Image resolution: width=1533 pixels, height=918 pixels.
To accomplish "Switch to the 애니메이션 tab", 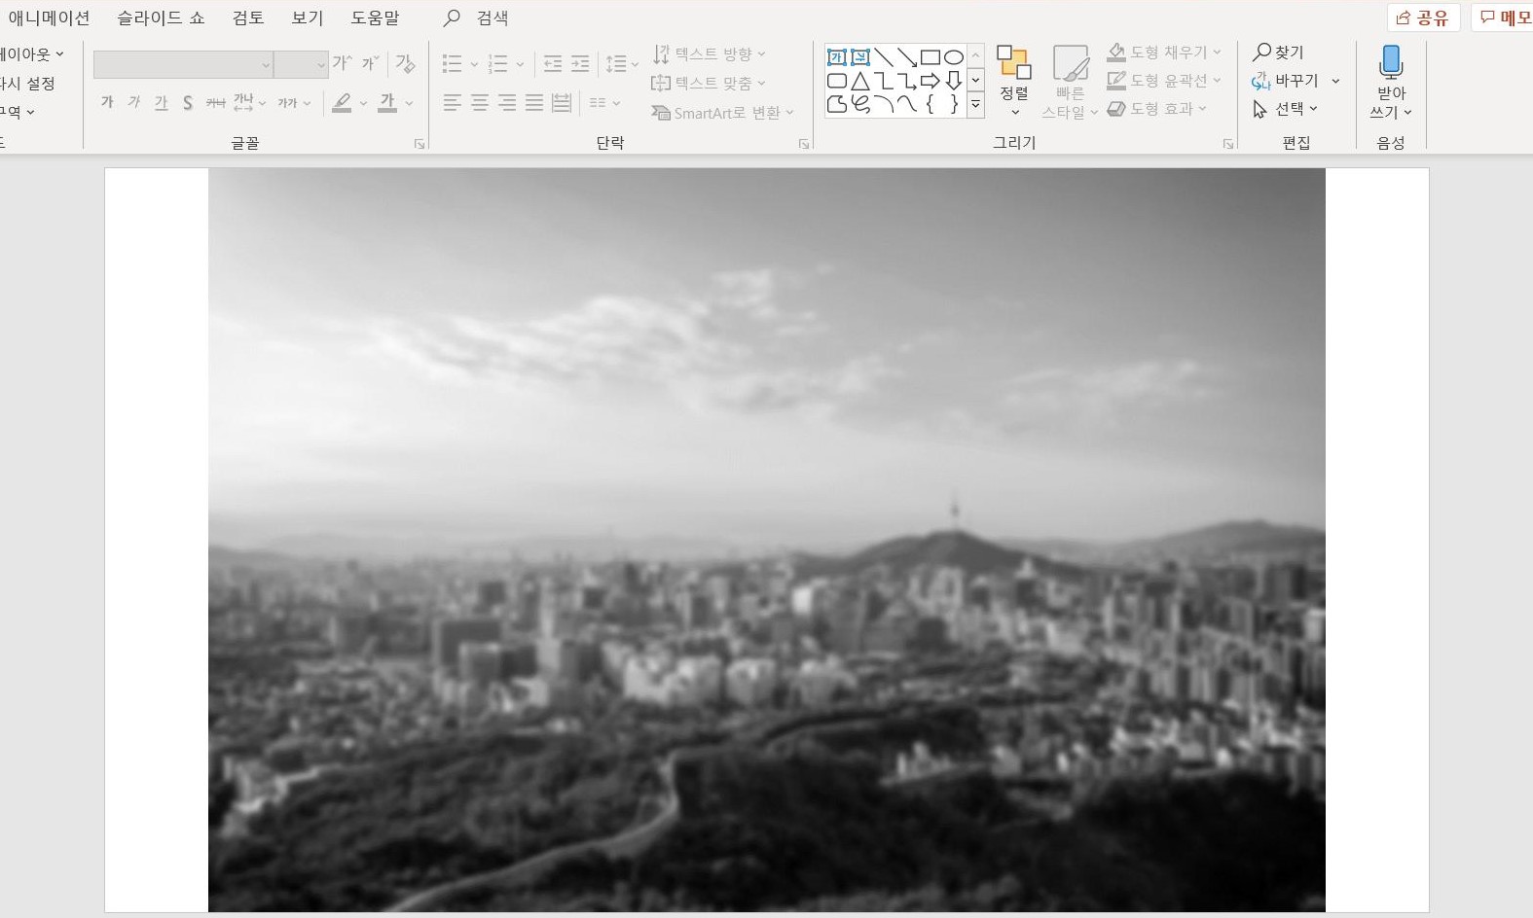I will [49, 18].
